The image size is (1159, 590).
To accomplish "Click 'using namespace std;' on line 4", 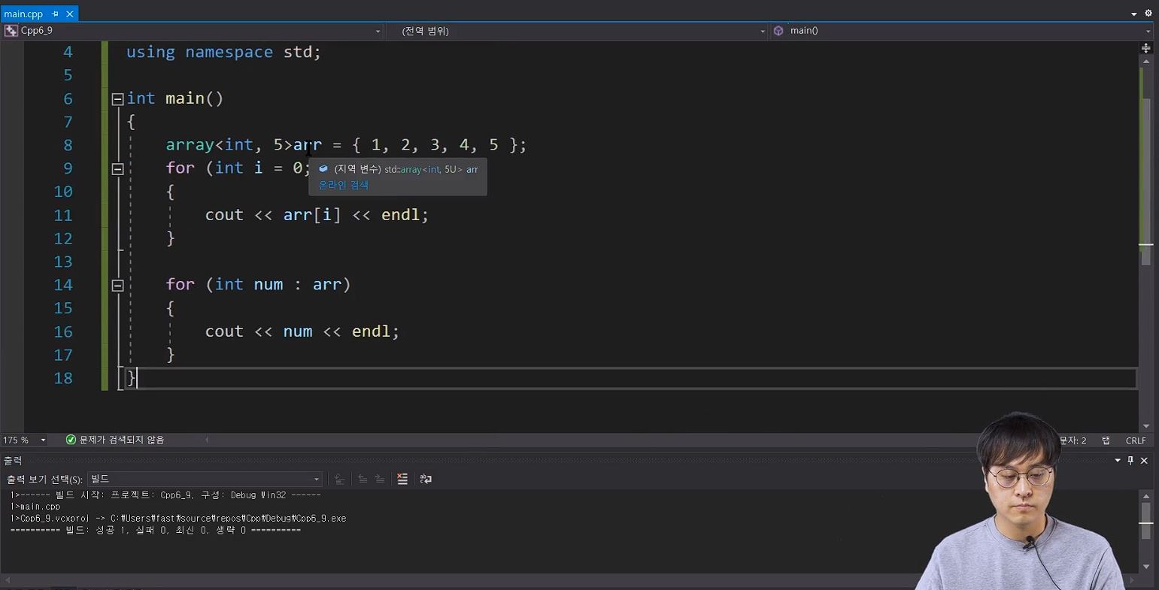I will tap(223, 52).
